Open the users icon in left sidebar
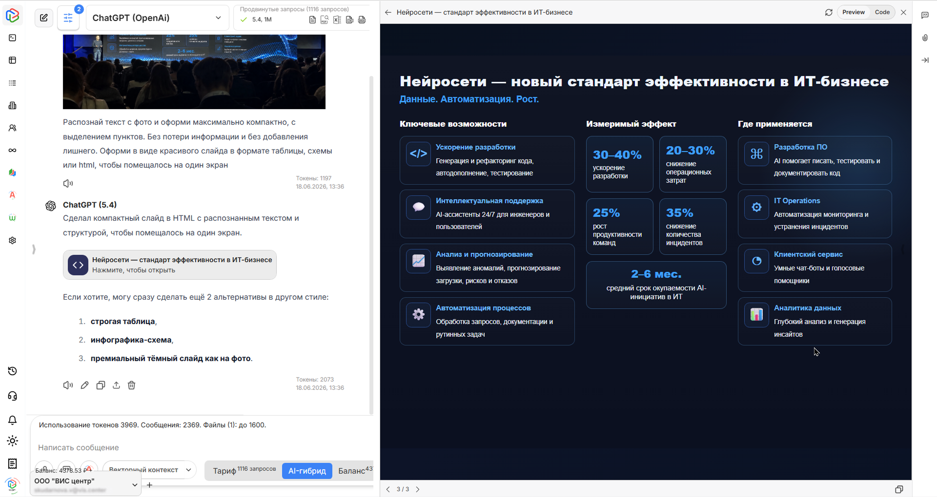 [x=13, y=128]
